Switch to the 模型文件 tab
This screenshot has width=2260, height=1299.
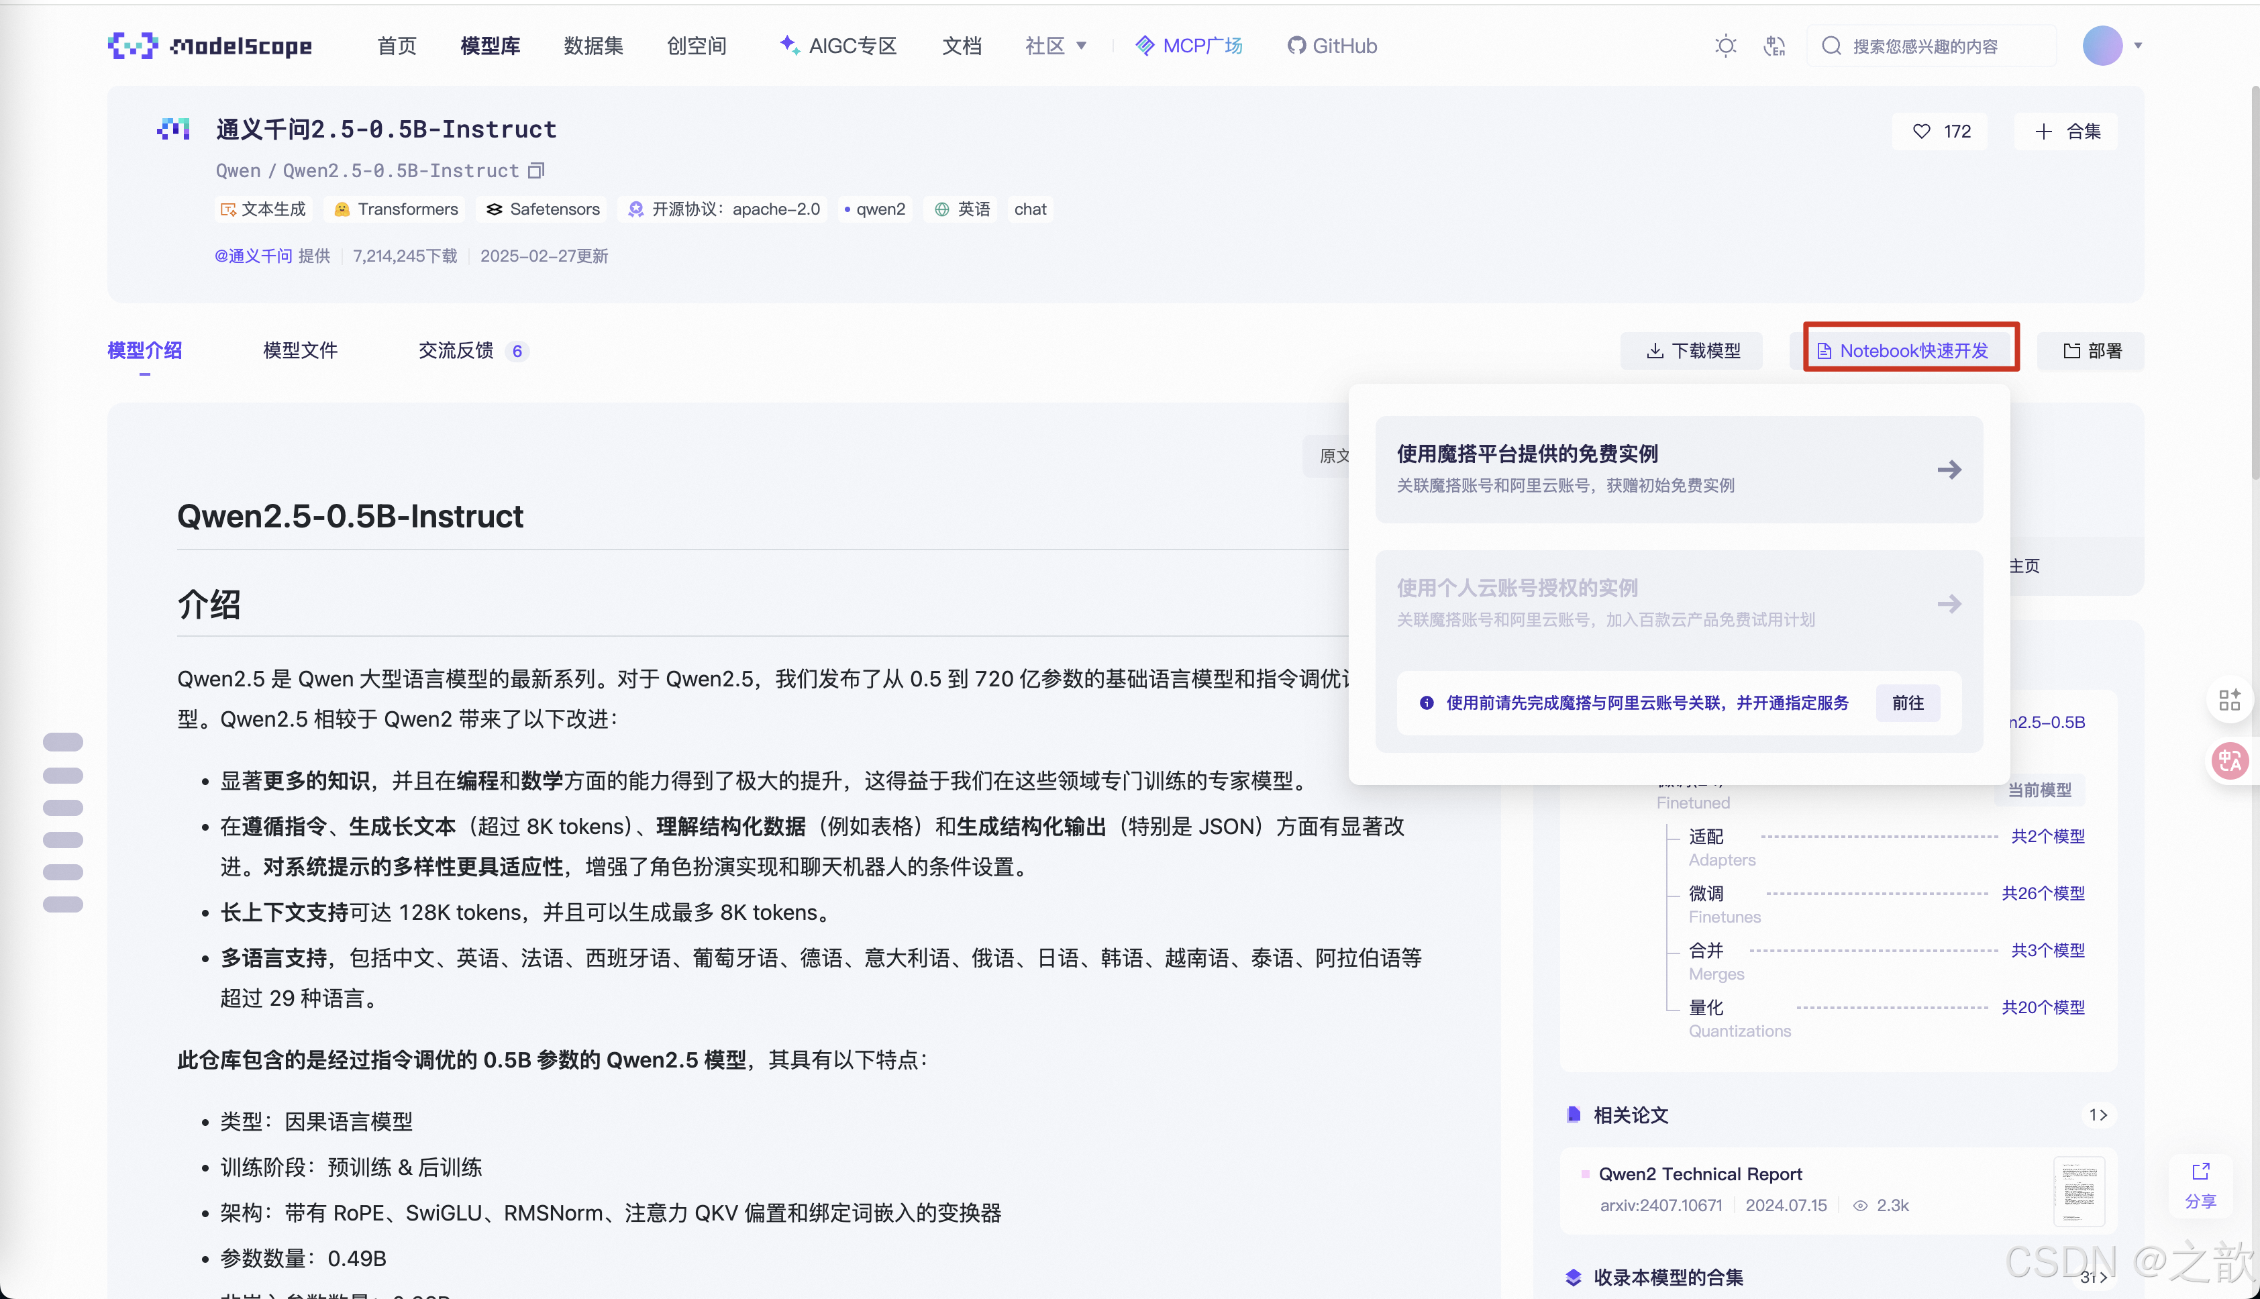point(300,351)
